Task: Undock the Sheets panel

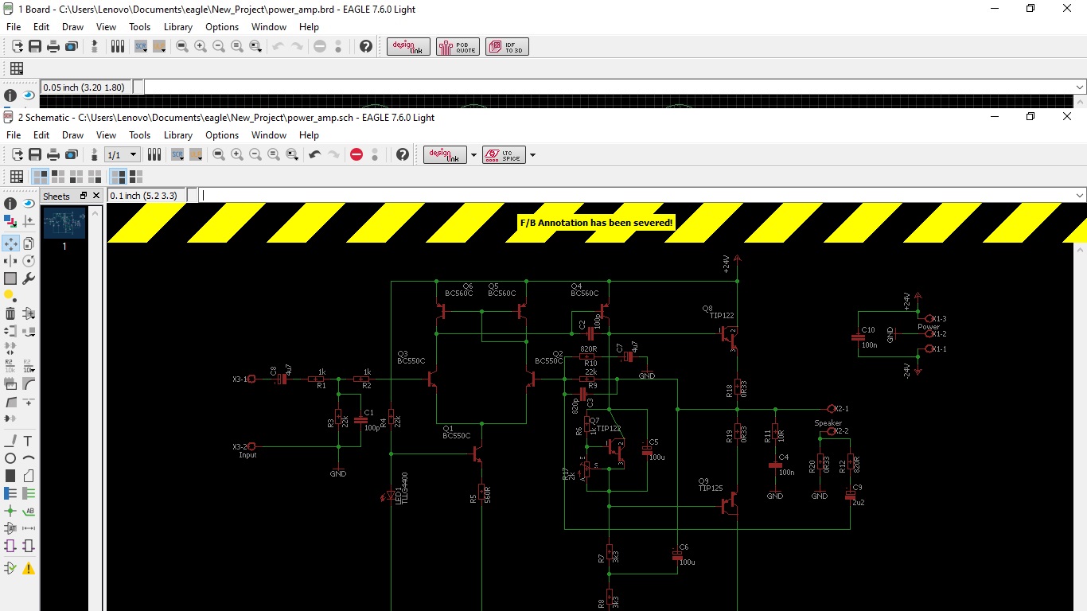Action: 83,195
